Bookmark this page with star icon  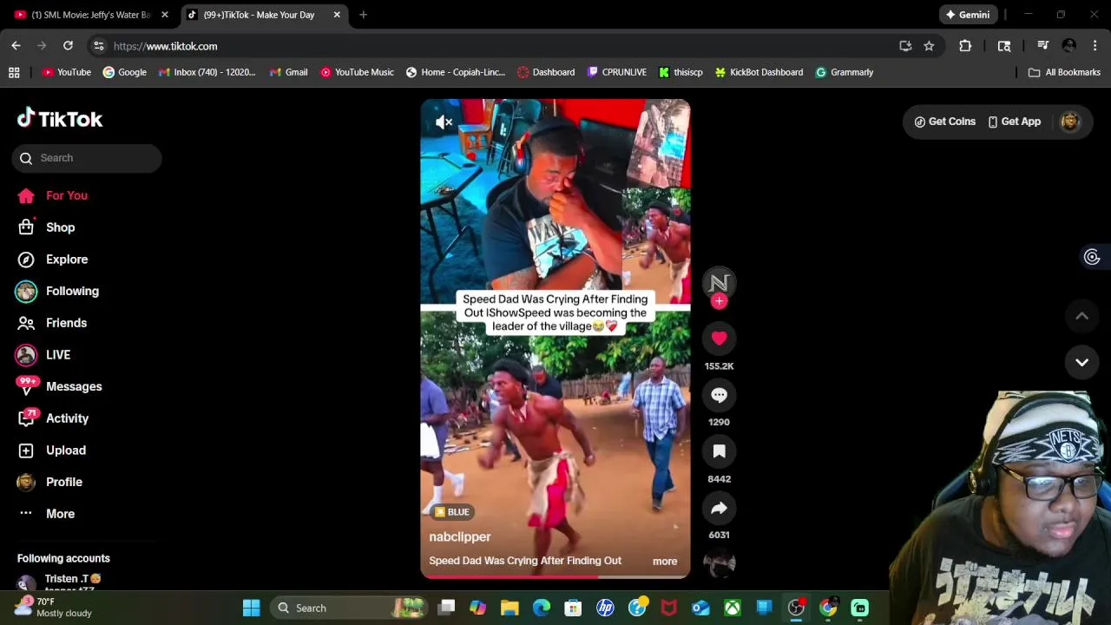point(929,46)
